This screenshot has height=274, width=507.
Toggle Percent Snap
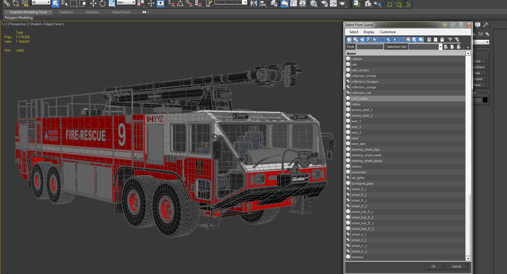pyautogui.click(x=189, y=3)
